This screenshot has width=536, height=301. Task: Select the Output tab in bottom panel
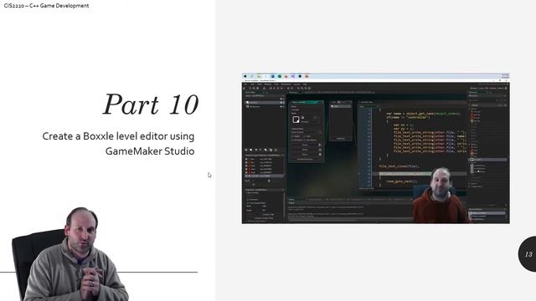pyautogui.click(x=291, y=199)
